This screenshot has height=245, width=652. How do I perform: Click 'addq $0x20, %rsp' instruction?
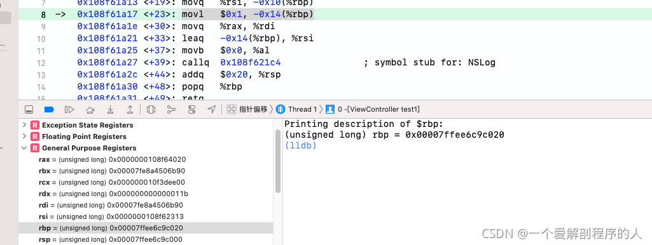tap(232, 75)
